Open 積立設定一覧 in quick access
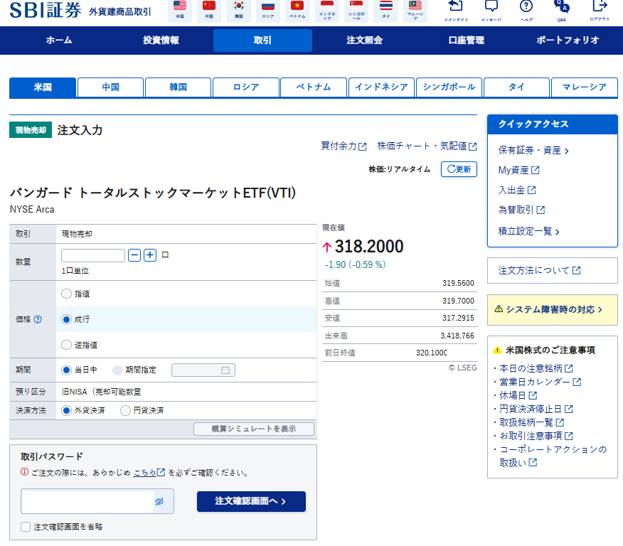The image size is (623, 546). tap(529, 232)
